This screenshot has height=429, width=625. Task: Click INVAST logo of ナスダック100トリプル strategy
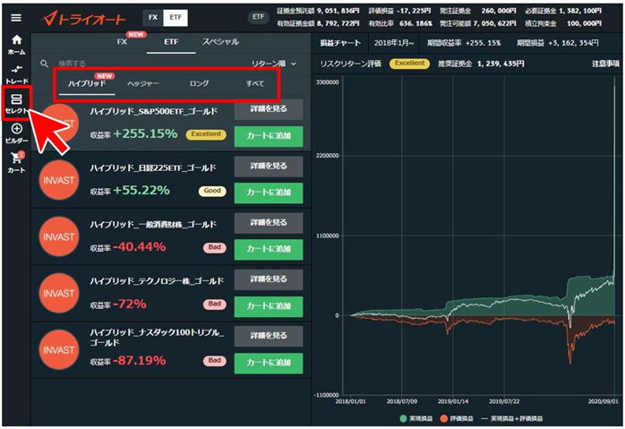tap(58, 349)
